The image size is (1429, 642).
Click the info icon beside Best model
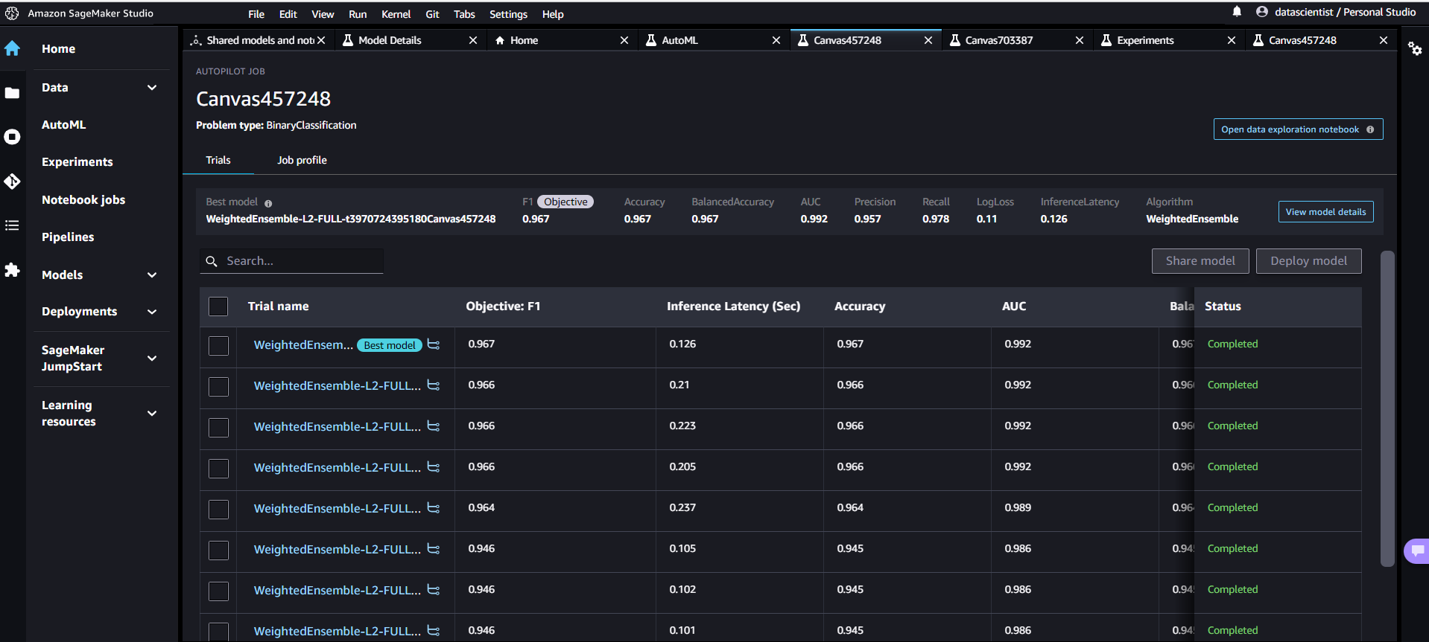click(268, 203)
